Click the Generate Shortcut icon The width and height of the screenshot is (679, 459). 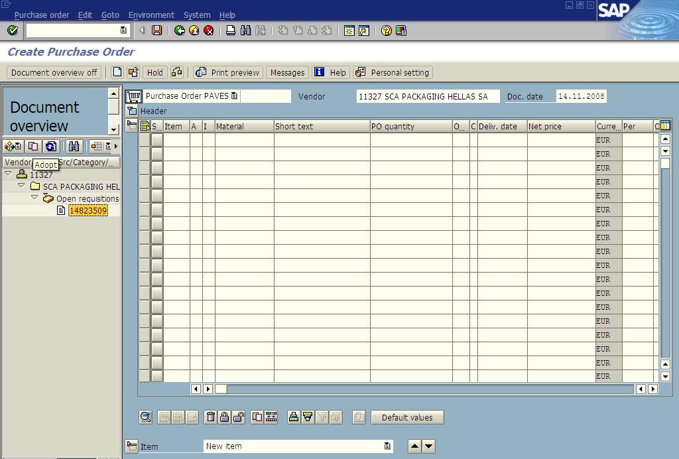364,31
